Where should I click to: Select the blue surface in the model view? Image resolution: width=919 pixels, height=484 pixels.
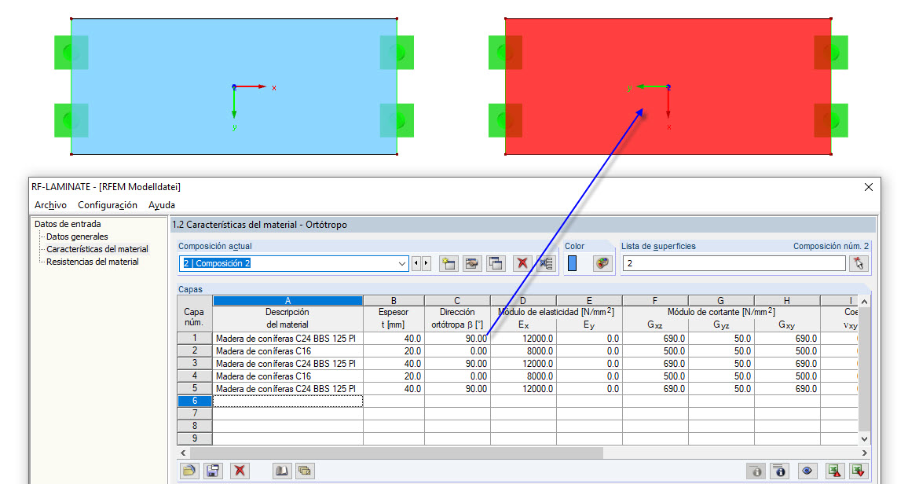click(234, 86)
